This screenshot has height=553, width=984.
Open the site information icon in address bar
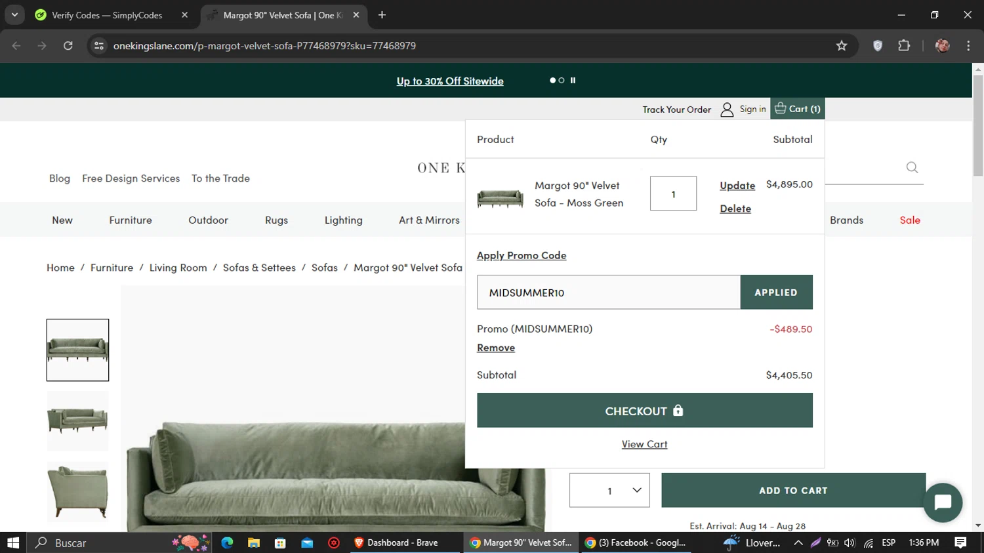[x=99, y=46]
